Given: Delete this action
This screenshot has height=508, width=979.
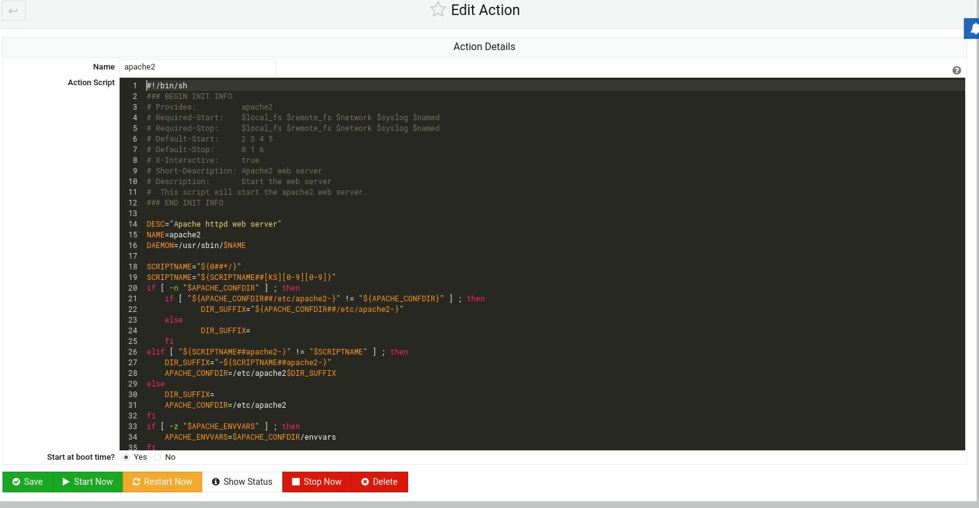Looking at the screenshot, I should pyautogui.click(x=379, y=482).
